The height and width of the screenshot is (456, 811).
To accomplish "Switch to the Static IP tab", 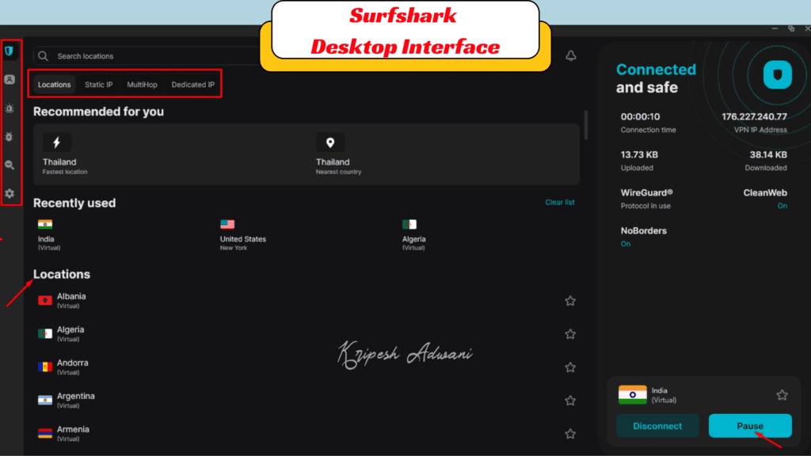I will [98, 84].
